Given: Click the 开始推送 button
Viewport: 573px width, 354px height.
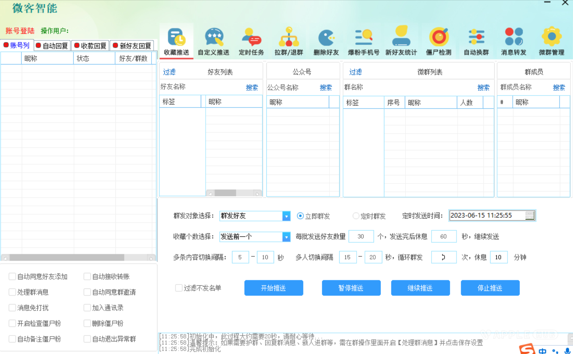Looking at the screenshot, I should [x=274, y=288].
